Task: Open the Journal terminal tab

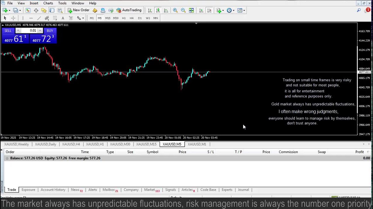Action: click(x=243, y=190)
